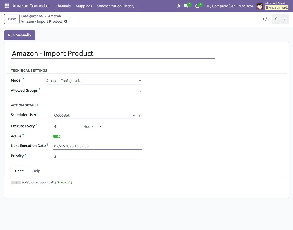Image resolution: width=293 pixels, height=230 pixels.
Task: Go to the next record arrow
Action: click(x=285, y=19)
